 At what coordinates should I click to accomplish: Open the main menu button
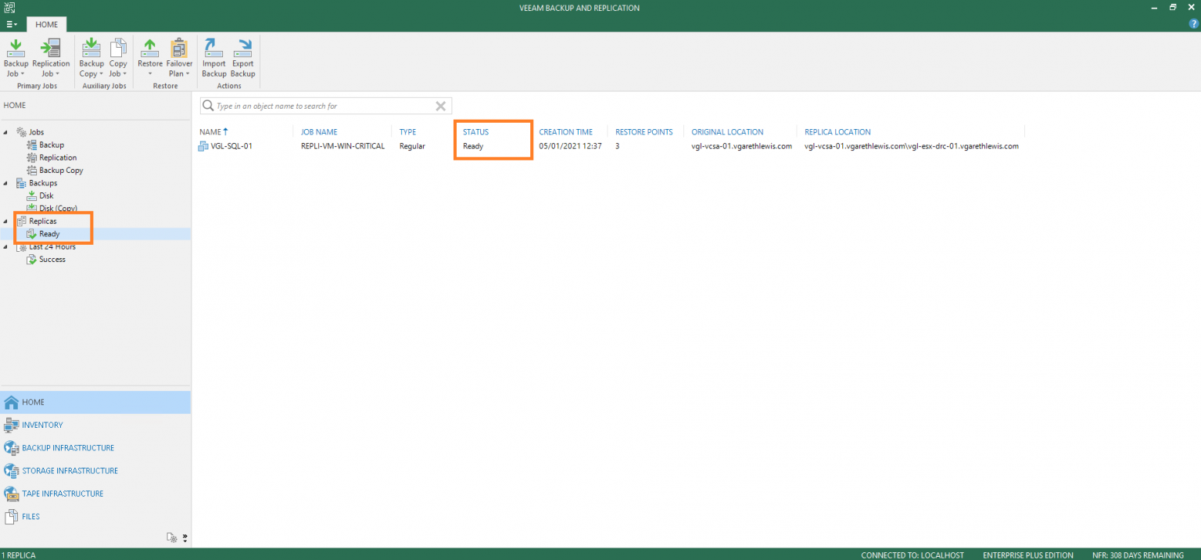click(11, 24)
